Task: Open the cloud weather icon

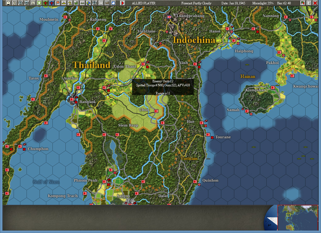Action: pyautogui.click(x=113, y=3)
